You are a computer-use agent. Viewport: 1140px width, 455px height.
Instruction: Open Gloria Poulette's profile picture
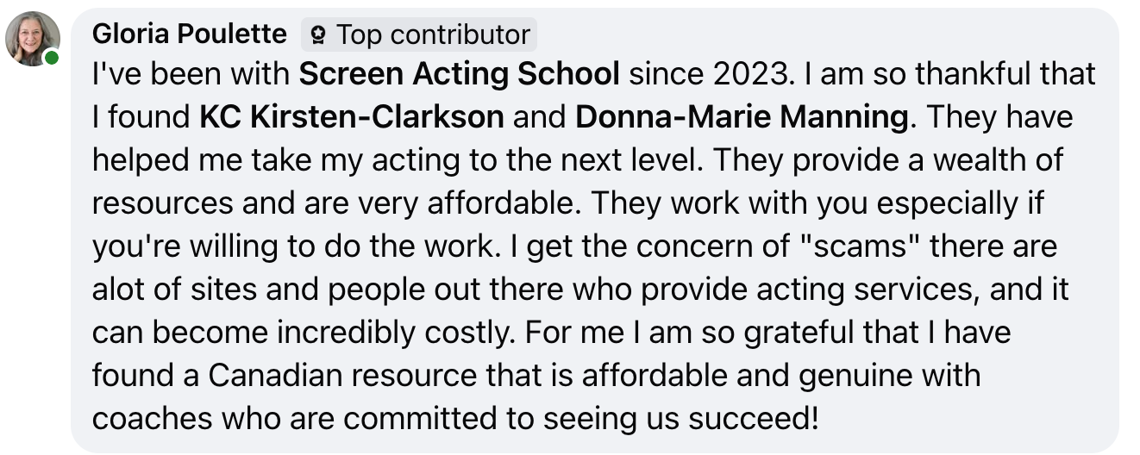(x=33, y=38)
